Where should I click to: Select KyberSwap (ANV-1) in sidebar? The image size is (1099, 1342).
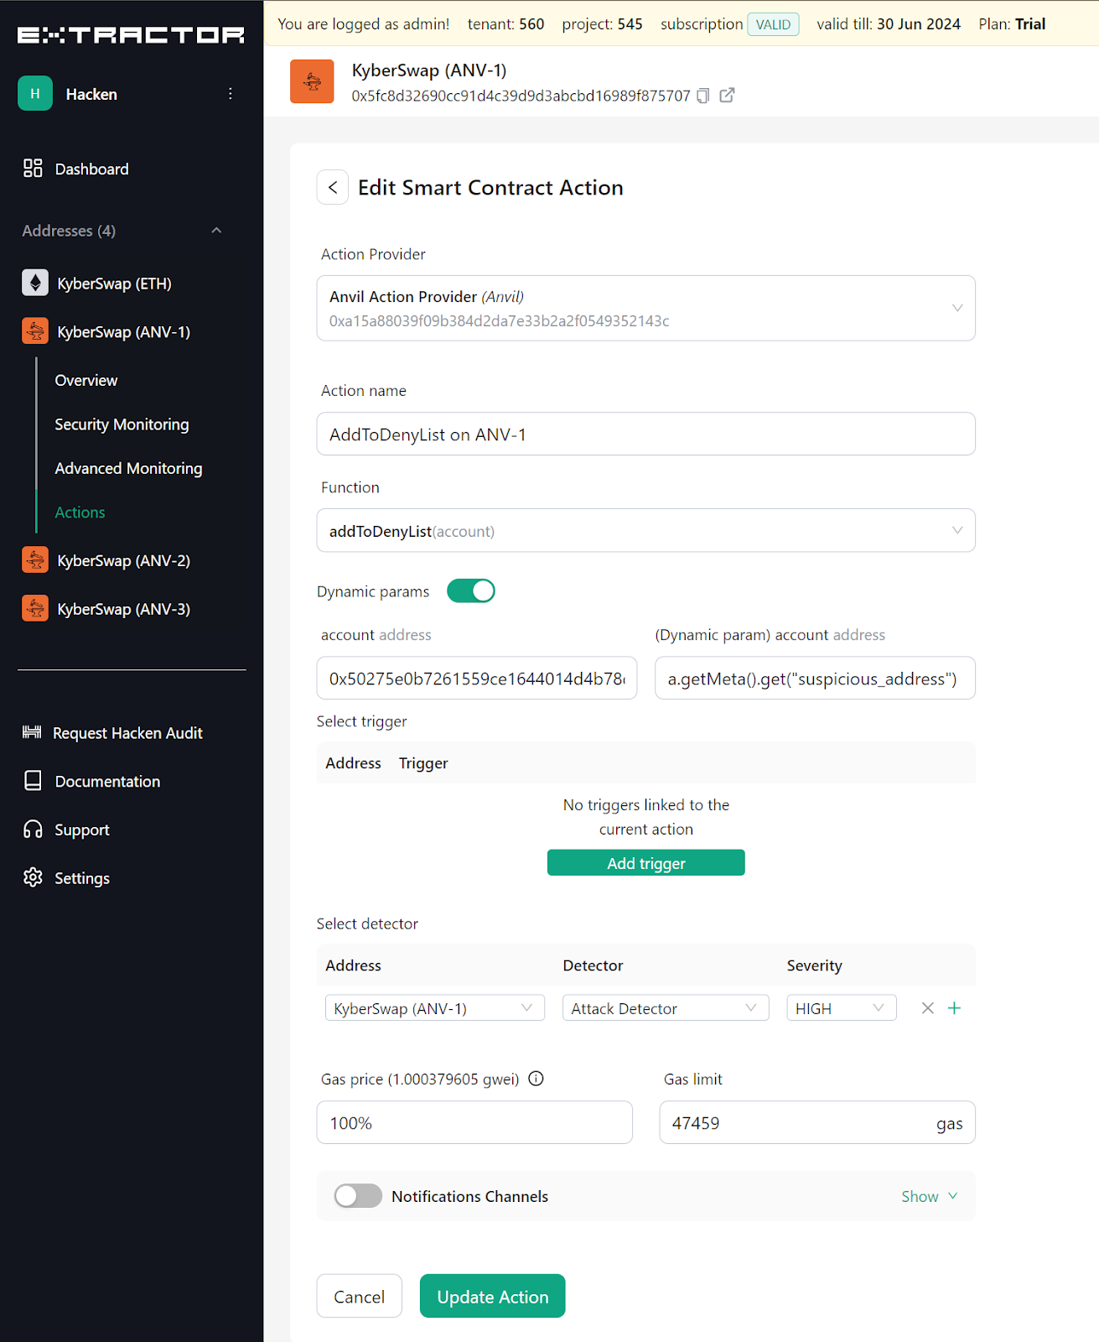[123, 331]
